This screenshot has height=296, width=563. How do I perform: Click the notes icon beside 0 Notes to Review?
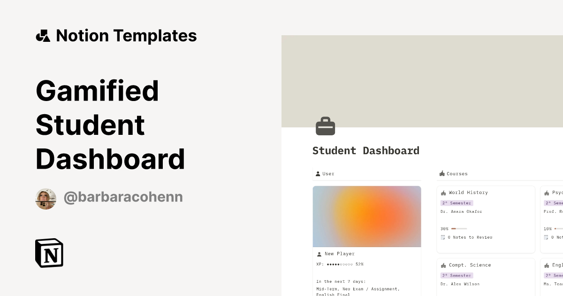[x=442, y=237]
